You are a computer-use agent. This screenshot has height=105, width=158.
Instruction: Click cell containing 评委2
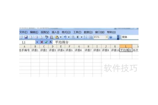point(44,50)
